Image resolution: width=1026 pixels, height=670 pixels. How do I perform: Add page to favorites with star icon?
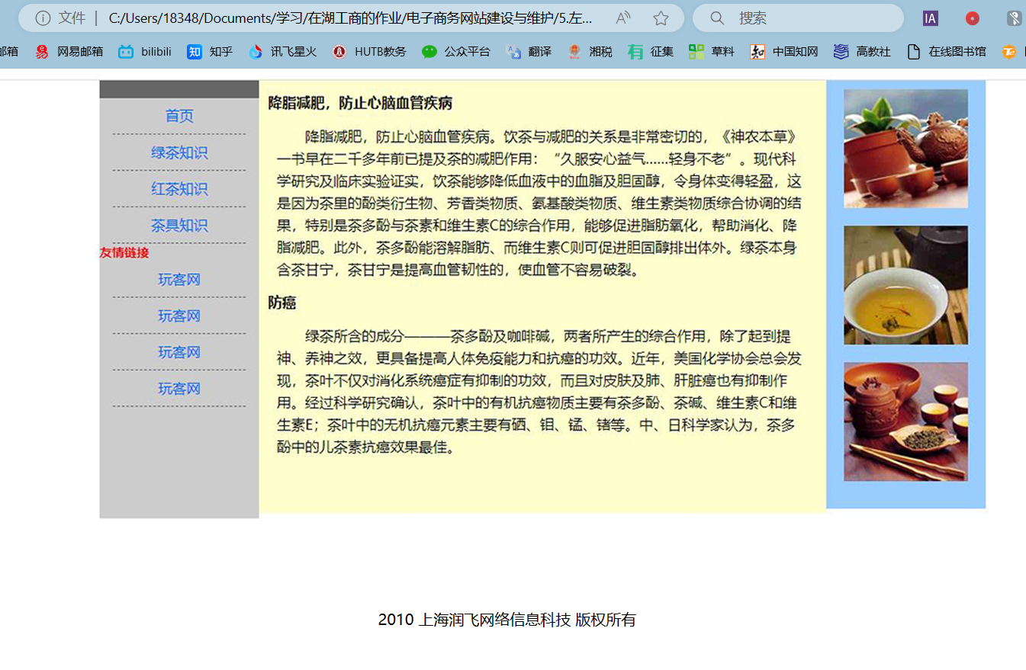pyautogui.click(x=661, y=18)
